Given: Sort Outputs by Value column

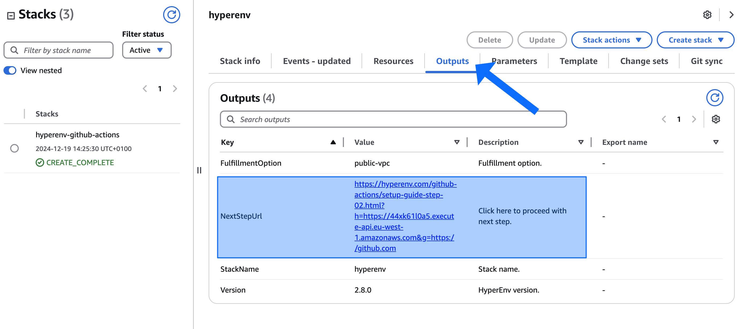Looking at the screenshot, I should 457,142.
